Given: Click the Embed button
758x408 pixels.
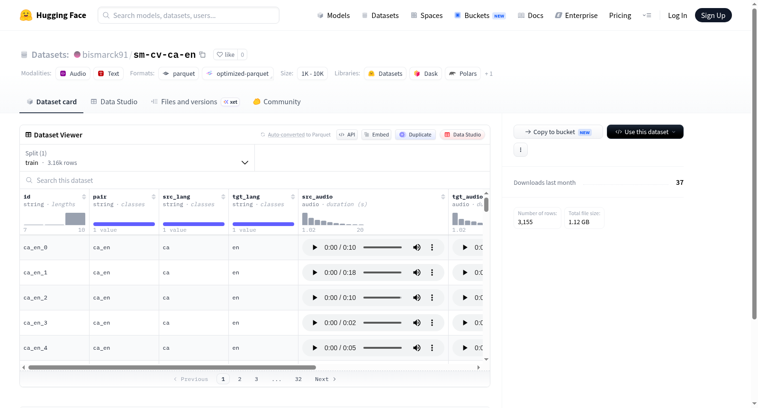Looking at the screenshot, I should click(x=377, y=135).
